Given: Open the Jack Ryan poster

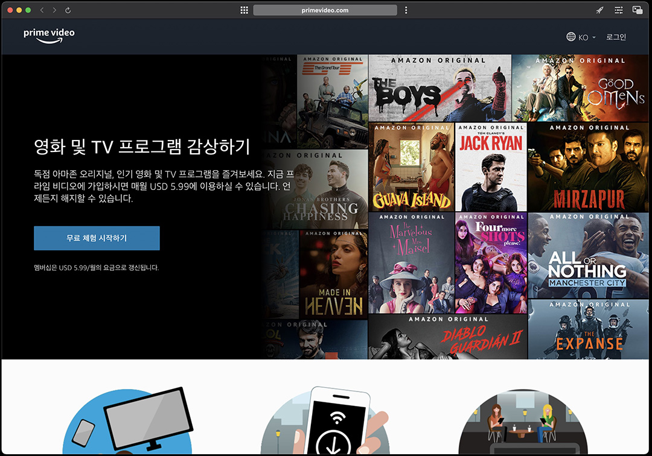Looking at the screenshot, I should click(x=491, y=167).
